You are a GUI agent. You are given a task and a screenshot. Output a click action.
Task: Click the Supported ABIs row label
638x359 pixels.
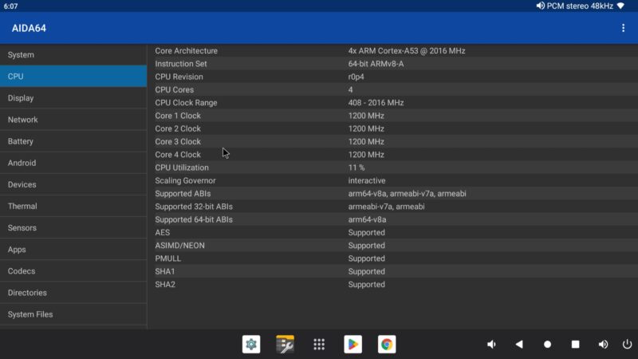click(183, 194)
